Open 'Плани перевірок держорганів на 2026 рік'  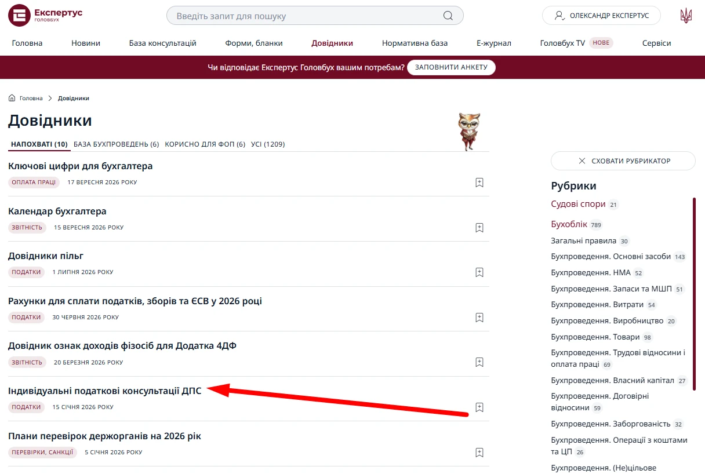pyautogui.click(x=105, y=436)
